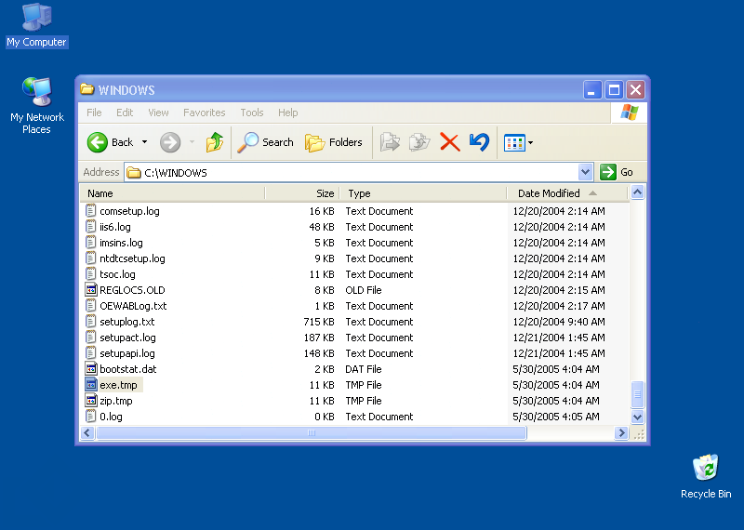Viewport: 744px width, 530px height.
Task: Select the ntdtcsetup.log file icon
Action: (90, 258)
